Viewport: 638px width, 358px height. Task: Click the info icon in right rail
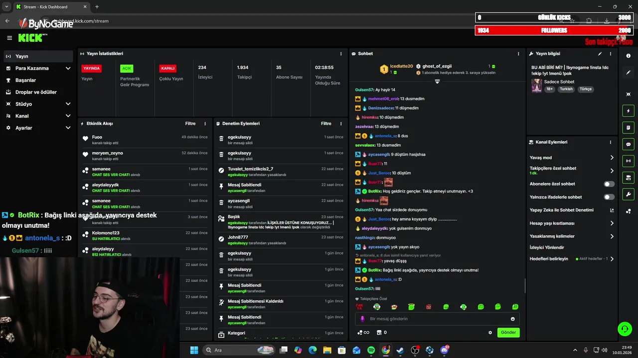628,56
